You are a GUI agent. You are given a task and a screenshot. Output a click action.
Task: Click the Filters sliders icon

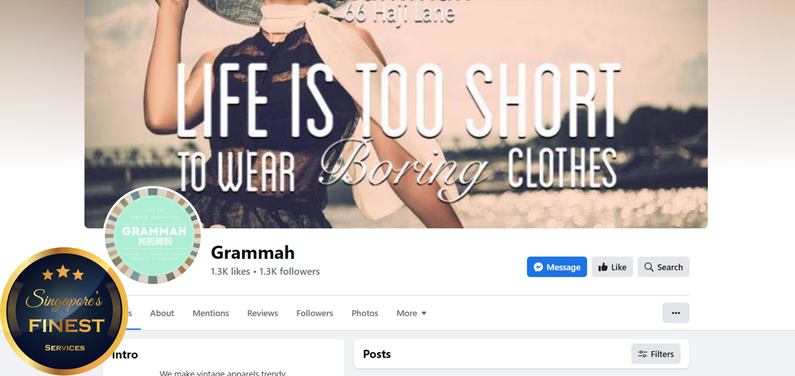(643, 354)
